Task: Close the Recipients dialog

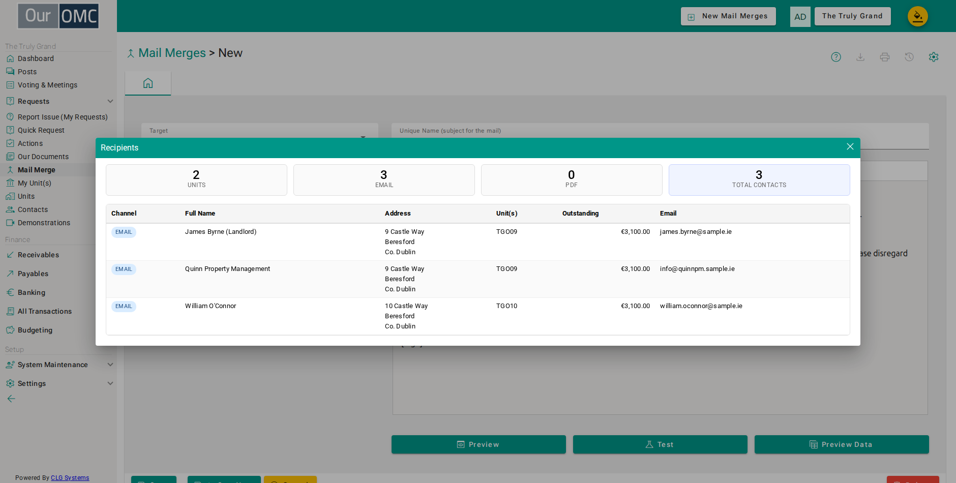Action: point(850,147)
